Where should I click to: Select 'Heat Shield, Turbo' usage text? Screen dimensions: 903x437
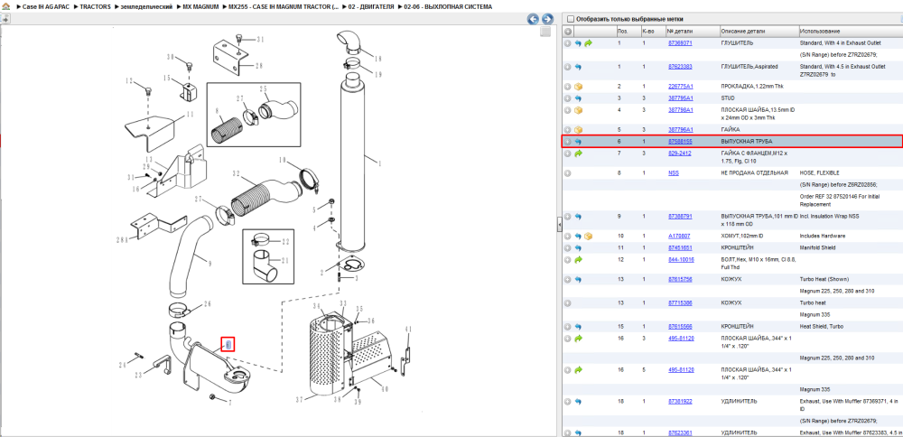point(820,327)
